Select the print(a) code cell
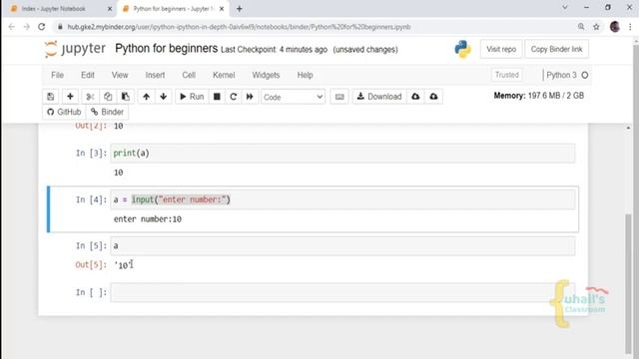Viewport: 639px width, 359px height. coord(342,153)
